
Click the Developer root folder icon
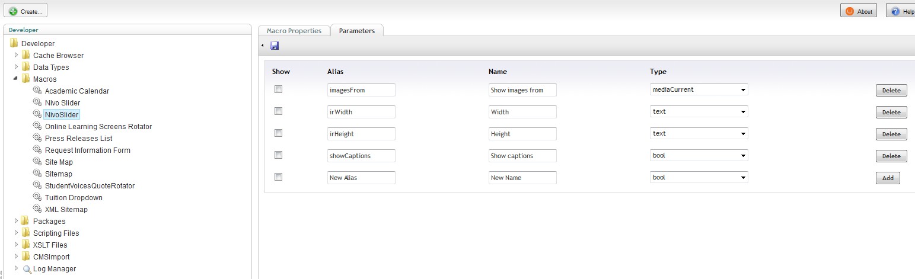14,43
